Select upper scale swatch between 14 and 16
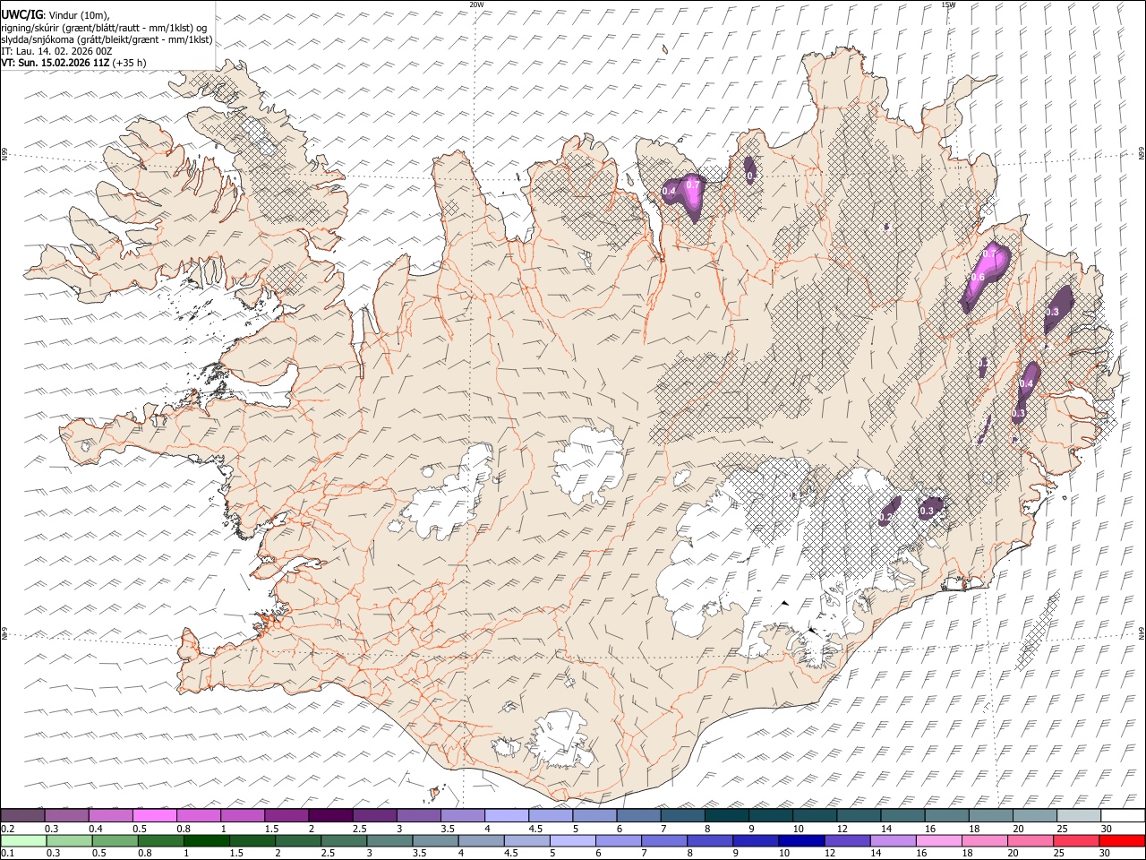1146x860 pixels. coord(902,815)
